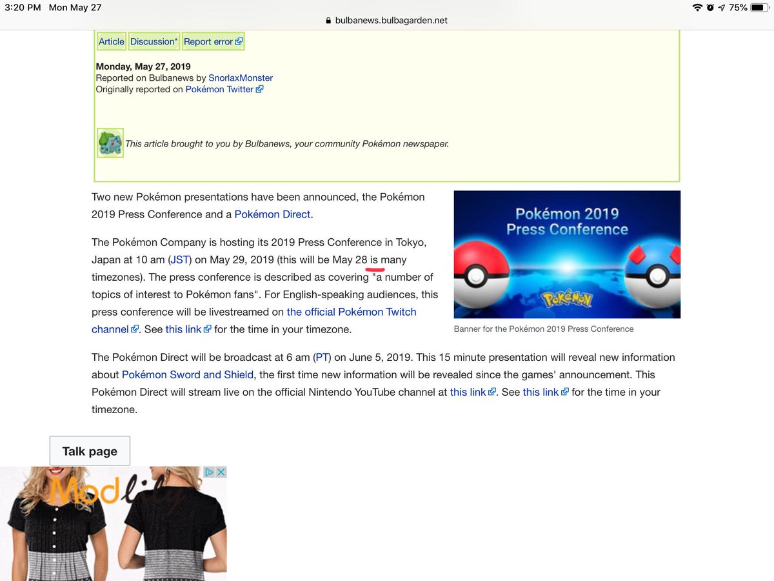This screenshot has height=581, width=774.
Task: Tap the lock icon in address bar
Action: (329, 21)
